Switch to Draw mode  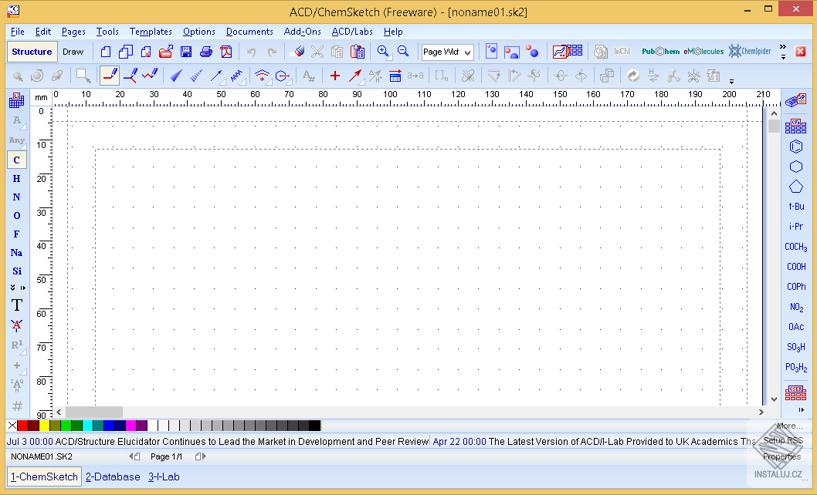pyautogui.click(x=73, y=52)
